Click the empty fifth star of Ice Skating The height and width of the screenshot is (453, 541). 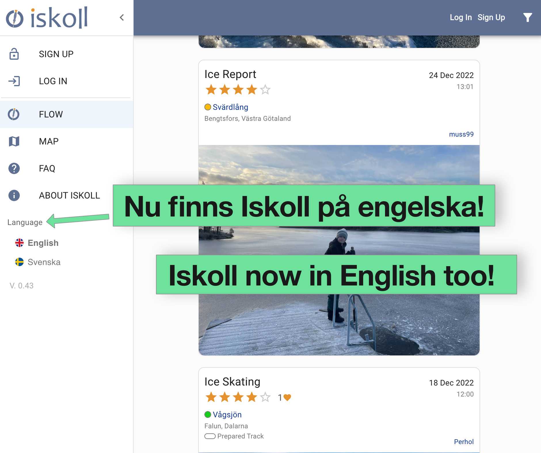265,397
